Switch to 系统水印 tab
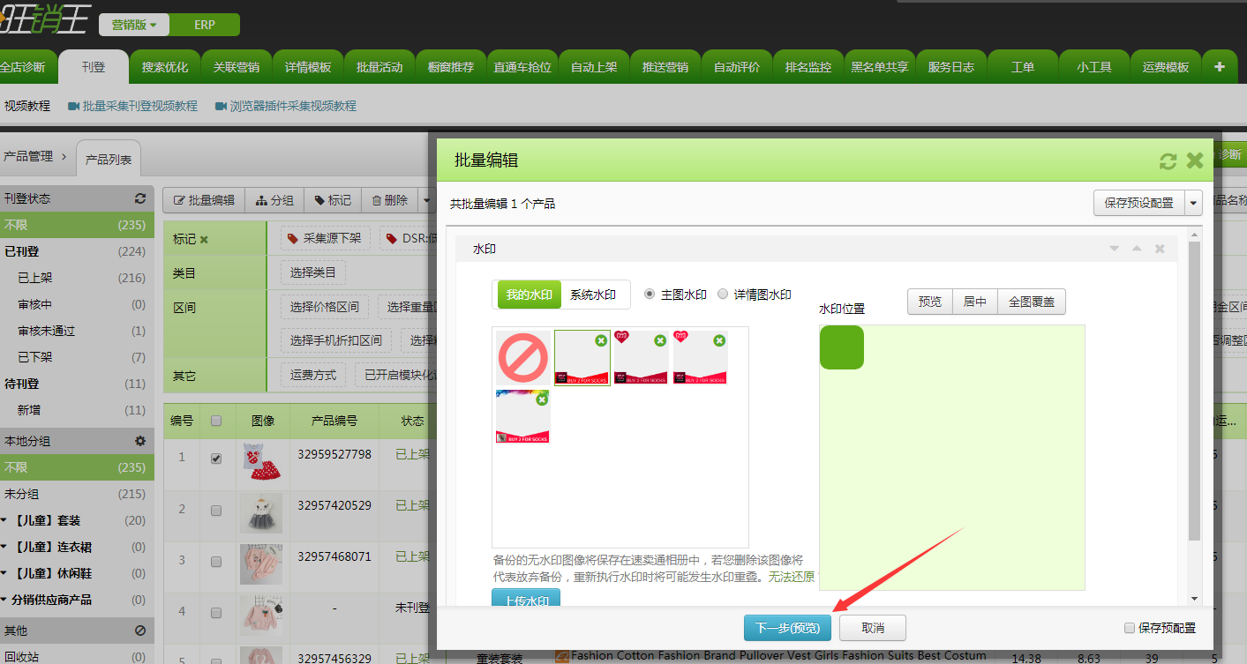The image size is (1247, 664). click(593, 295)
